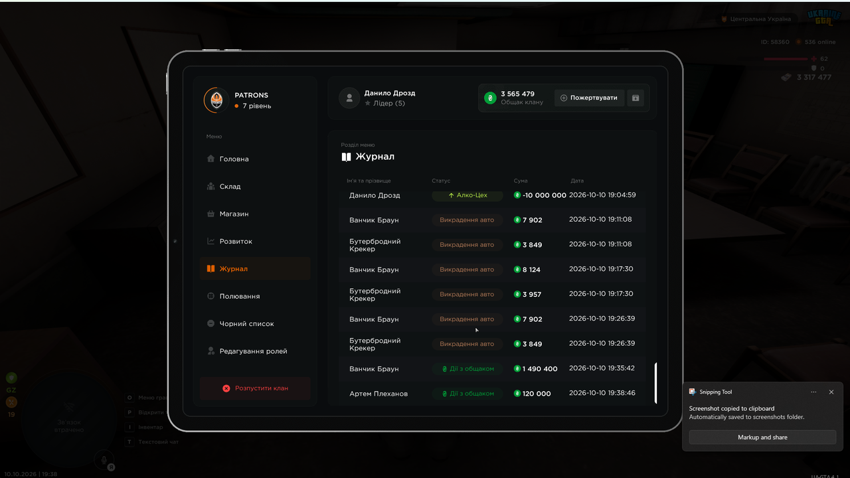Click the book icon beside the Журнал heading
Image resolution: width=850 pixels, height=478 pixels.
[x=346, y=157]
